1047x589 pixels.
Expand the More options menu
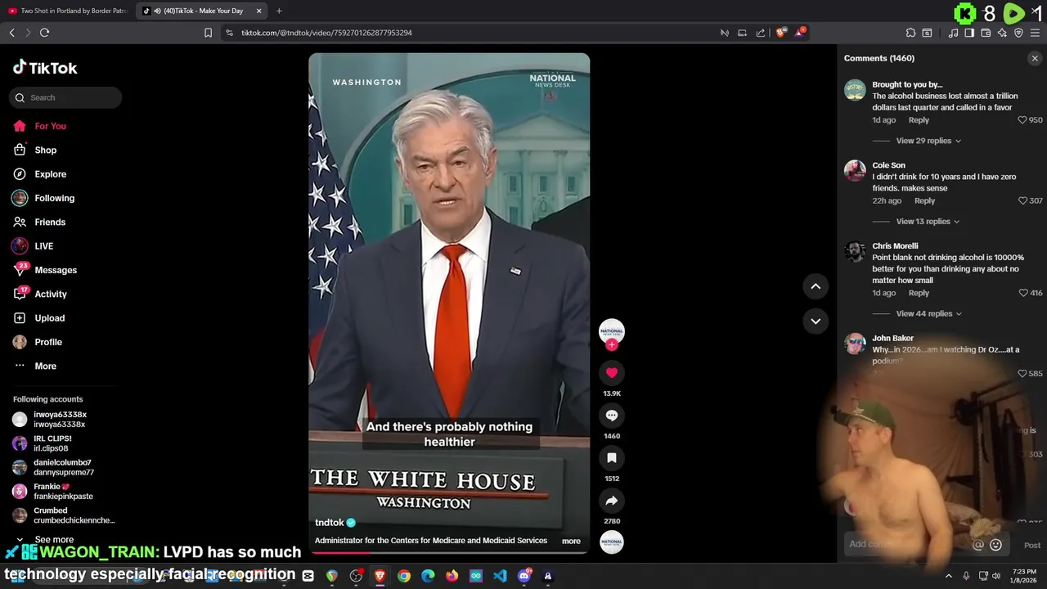pyautogui.click(x=34, y=366)
